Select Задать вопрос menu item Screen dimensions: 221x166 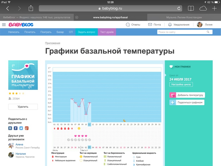86,32
